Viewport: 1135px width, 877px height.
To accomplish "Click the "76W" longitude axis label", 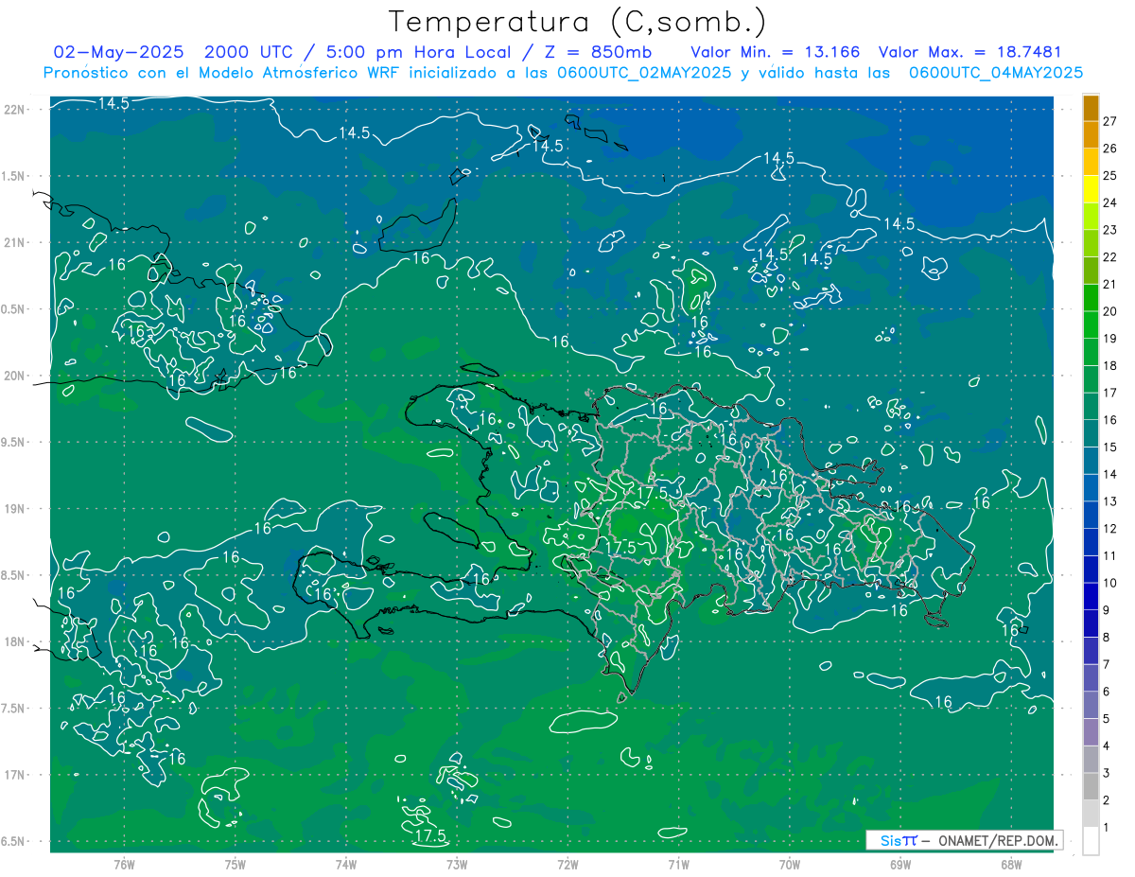I will click(124, 865).
